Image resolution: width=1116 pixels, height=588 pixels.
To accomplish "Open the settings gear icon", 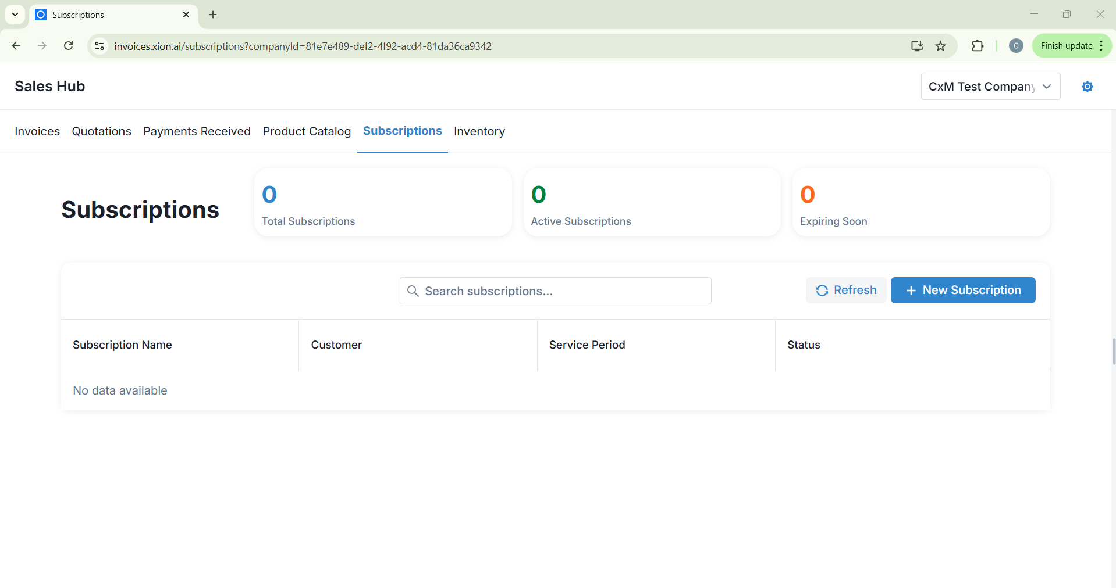I will [1087, 87].
